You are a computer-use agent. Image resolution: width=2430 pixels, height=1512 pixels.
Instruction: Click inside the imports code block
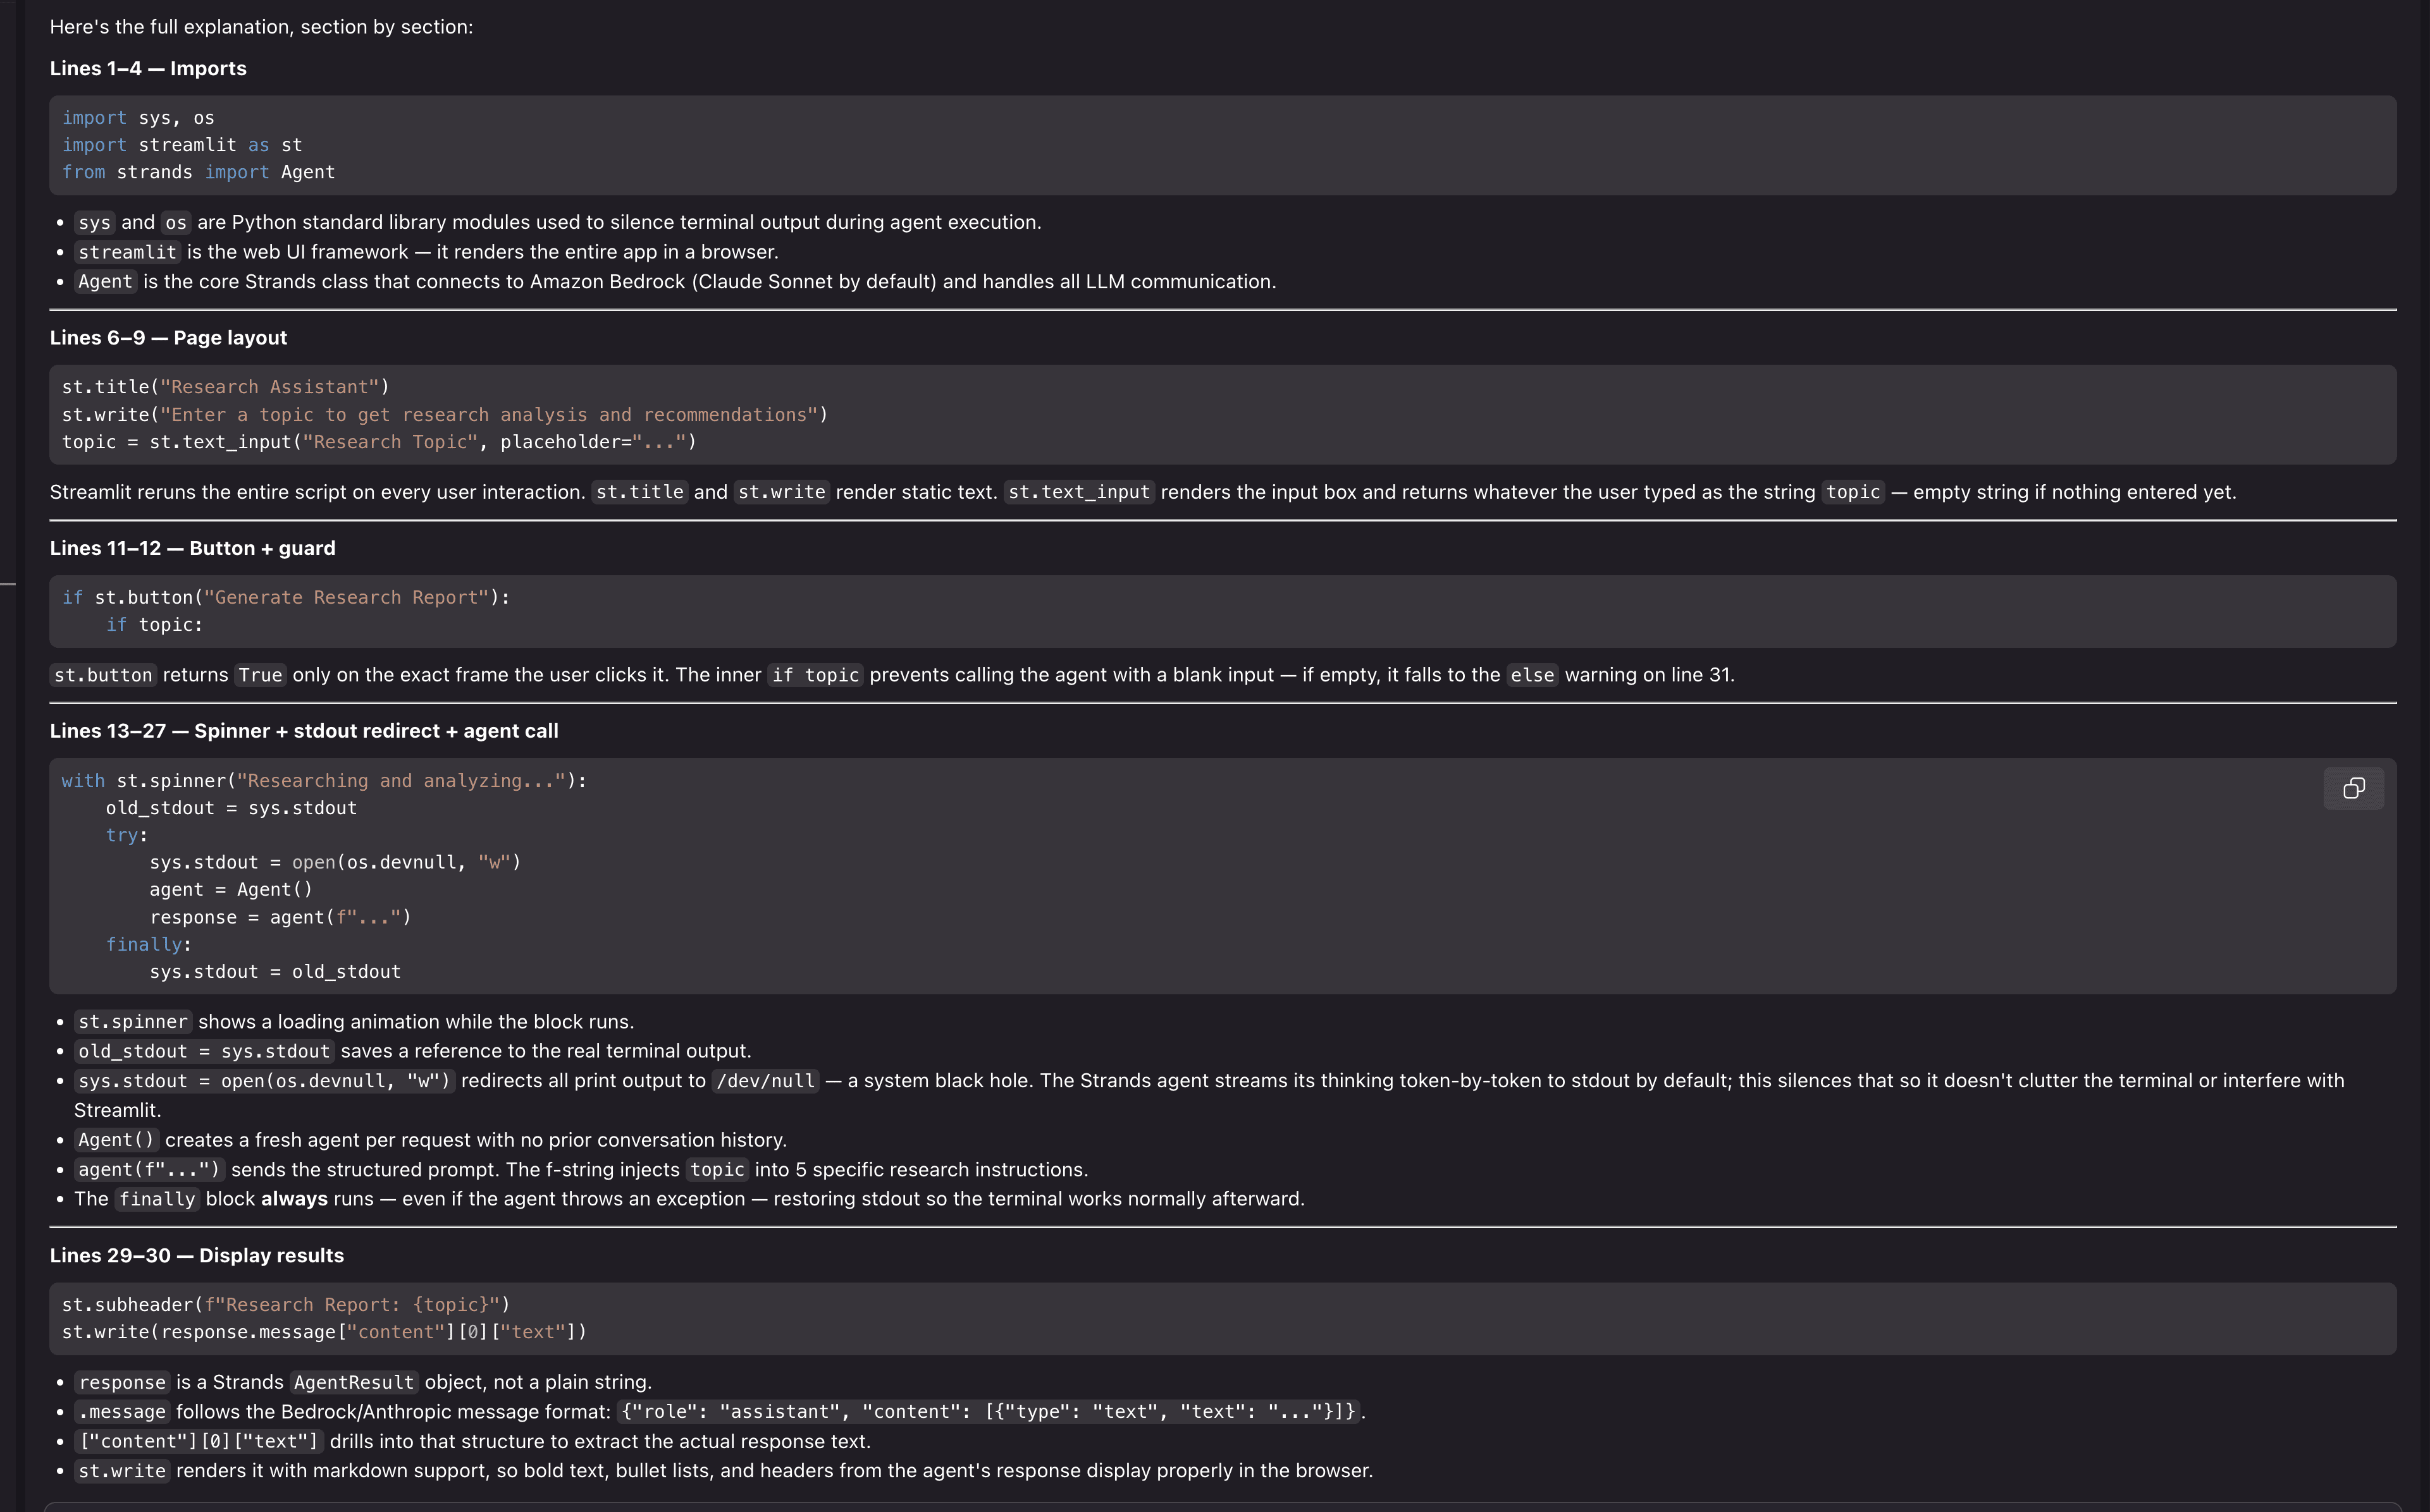pos(1223,145)
